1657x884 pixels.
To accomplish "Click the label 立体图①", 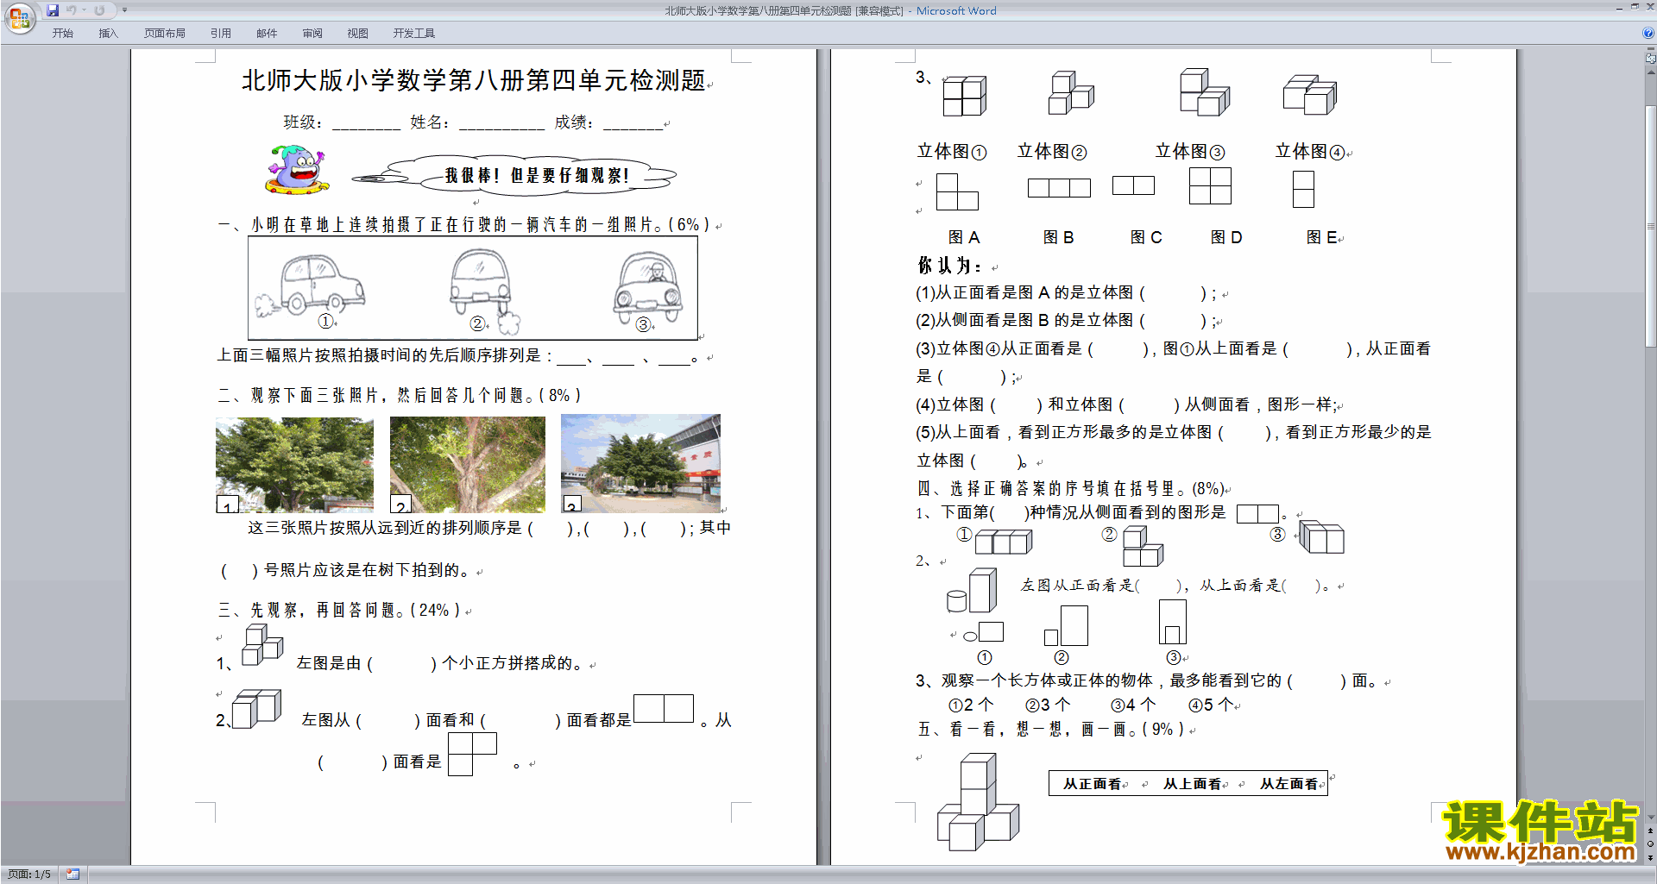I will pyautogui.click(x=952, y=152).
